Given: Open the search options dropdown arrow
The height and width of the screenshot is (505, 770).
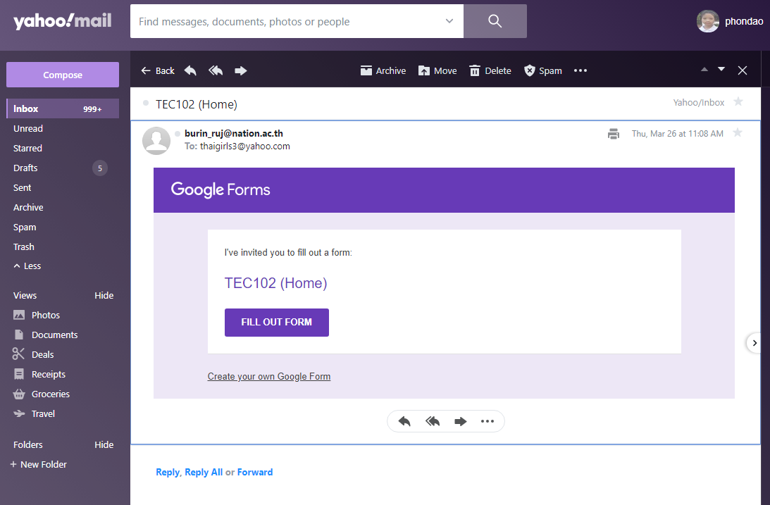Looking at the screenshot, I should [449, 21].
